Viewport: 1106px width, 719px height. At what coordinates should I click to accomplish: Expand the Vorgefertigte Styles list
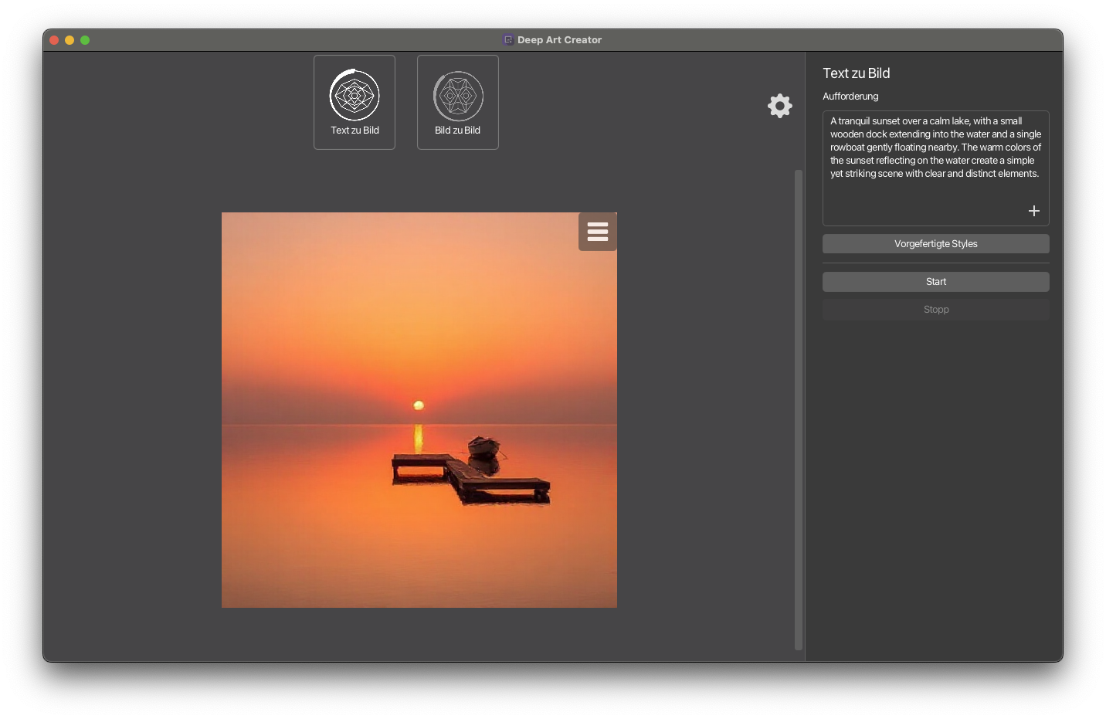click(x=935, y=244)
